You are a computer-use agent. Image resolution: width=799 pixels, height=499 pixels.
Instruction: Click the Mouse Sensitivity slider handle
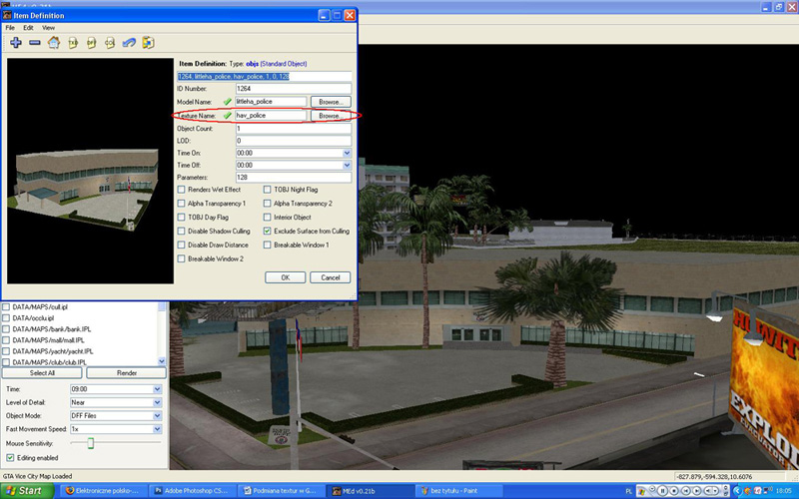89,442
